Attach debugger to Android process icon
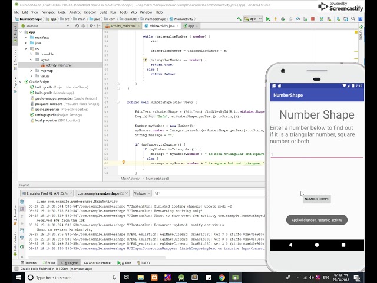 [x=305, y=19]
